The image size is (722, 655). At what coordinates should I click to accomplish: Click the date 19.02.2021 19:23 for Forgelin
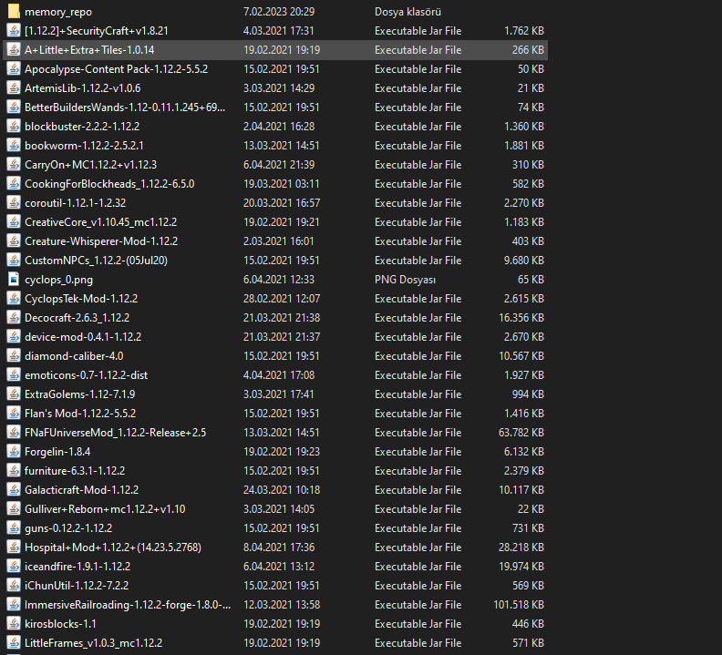[282, 452]
